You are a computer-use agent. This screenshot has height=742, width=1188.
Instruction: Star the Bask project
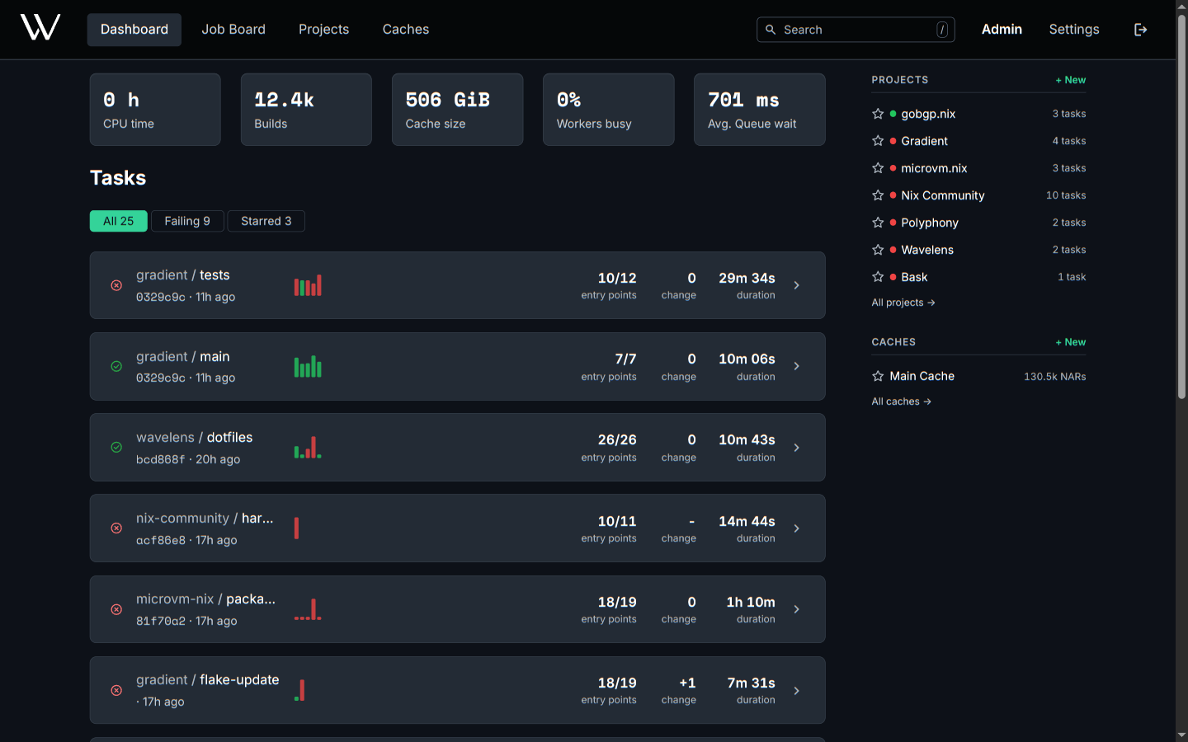click(x=878, y=277)
